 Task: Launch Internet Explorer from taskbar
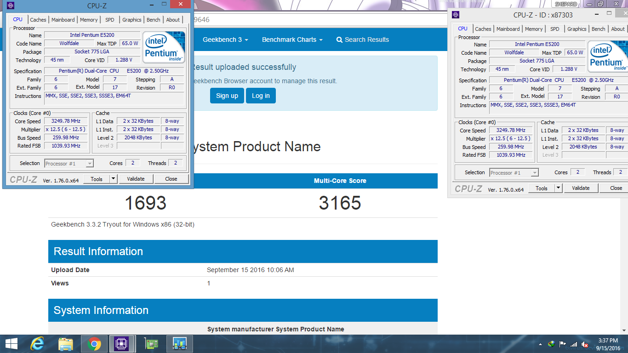(37, 344)
